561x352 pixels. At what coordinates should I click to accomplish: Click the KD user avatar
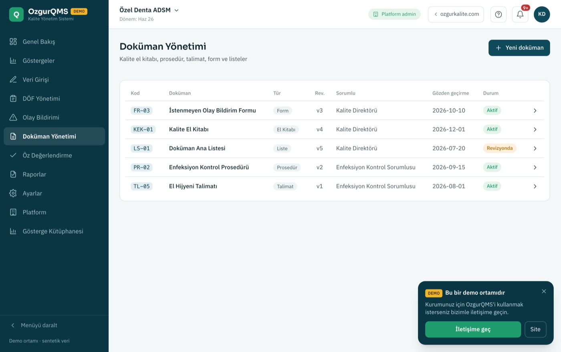point(542,14)
